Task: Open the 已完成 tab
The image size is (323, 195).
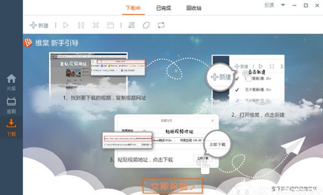Action: 164,8
